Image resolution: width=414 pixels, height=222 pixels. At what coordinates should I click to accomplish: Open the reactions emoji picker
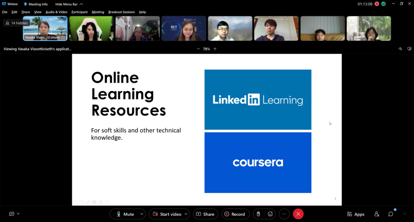pyautogui.click(x=270, y=214)
